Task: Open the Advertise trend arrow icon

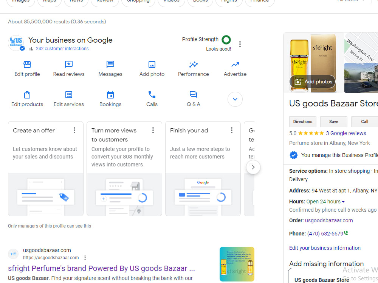Action: tap(235, 65)
